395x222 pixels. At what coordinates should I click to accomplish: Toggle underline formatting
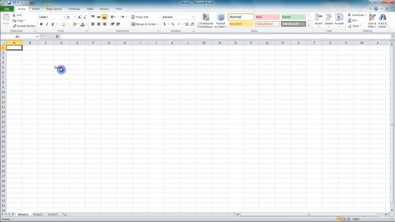[52, 24]
